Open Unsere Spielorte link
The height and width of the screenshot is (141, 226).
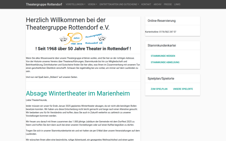[x=183, y=89]
